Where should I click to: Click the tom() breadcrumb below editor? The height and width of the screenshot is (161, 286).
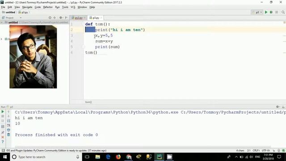88,102
